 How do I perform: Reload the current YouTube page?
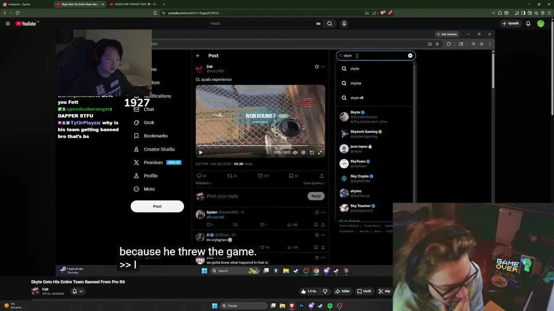point(18,13)
